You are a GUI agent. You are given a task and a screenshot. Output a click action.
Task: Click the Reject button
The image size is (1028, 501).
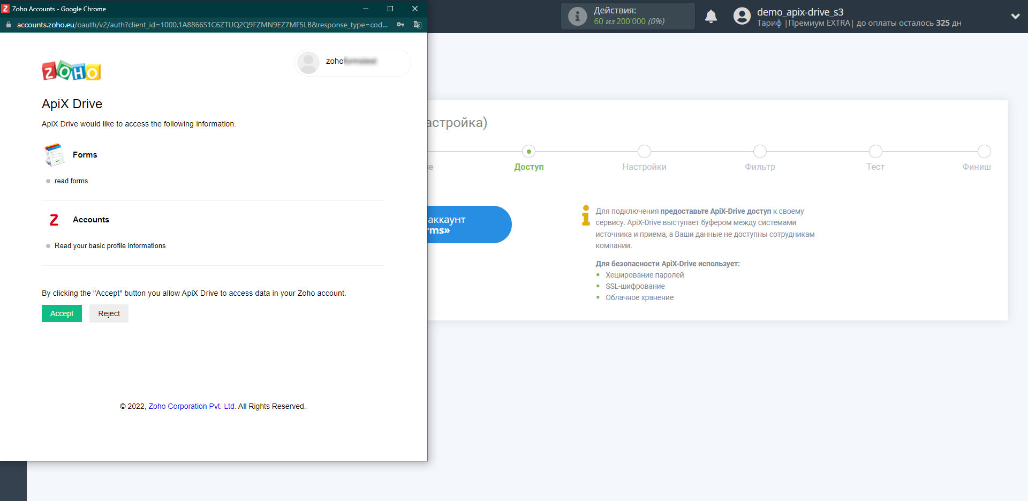click(109, 313)
